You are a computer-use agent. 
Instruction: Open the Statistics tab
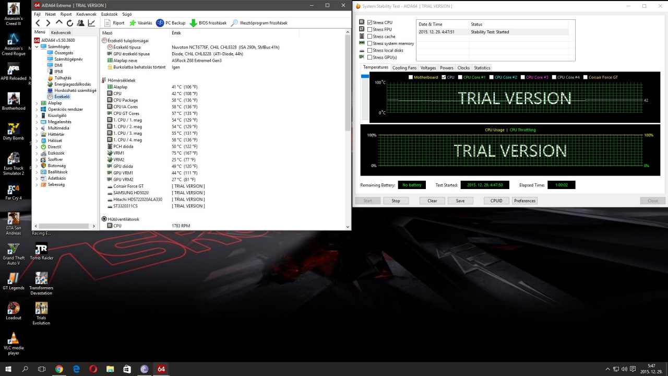(482, 68)
